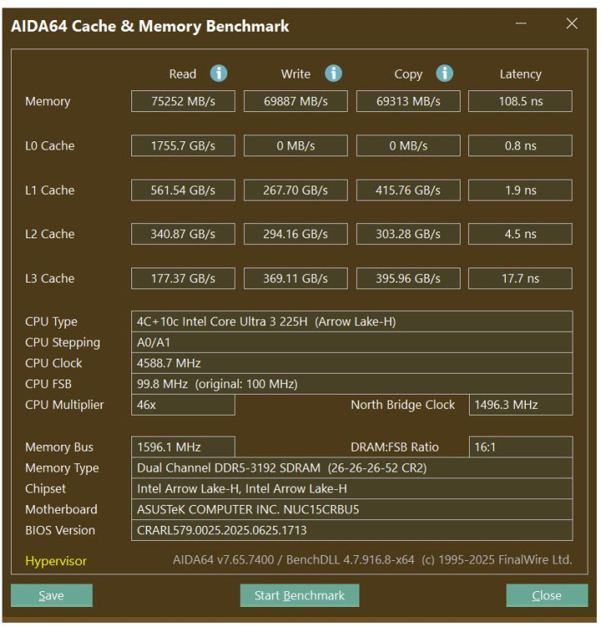Select the Memory Read value field

[x=183, y=101]
